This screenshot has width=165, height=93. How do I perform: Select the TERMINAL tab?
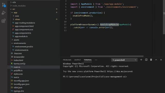tap(88, 60)
